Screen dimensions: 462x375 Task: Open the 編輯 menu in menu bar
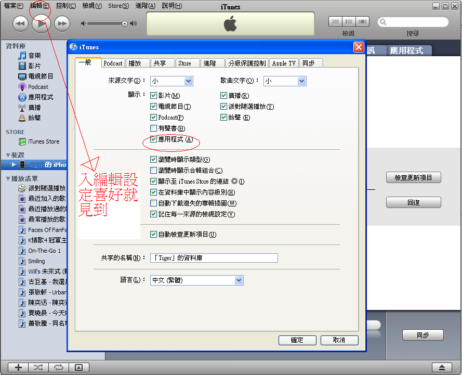coord(40,6)
